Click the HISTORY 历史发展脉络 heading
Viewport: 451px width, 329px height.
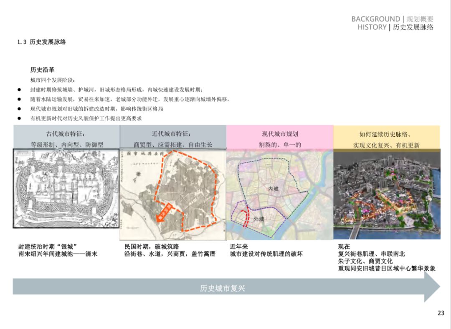tap(395, 28)
